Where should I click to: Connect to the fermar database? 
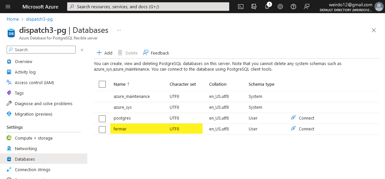(303, 129)
